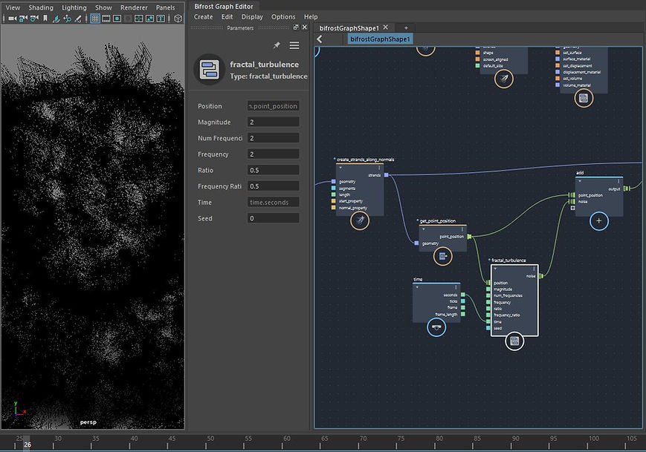
Task: Open the viewport Panels menu
Action: click(x=165, y=7)
